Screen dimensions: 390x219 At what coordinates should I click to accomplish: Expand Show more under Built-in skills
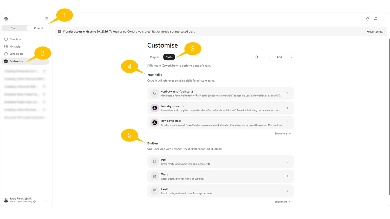(x=283, y=202)
